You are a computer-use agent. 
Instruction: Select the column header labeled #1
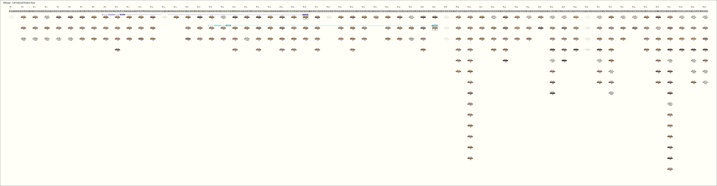coord(11,7)
